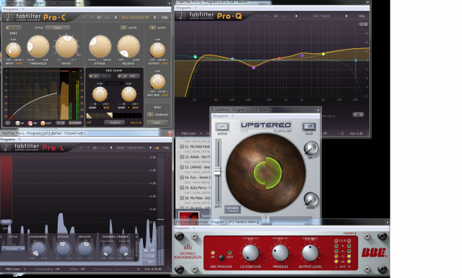Click Pro-L Oversampling Off setting

(x=47, y=269)
